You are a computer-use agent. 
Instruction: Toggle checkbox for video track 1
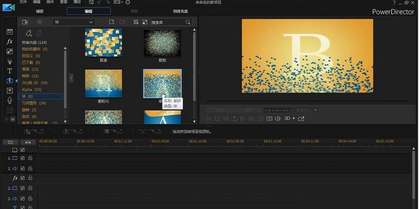(22, 159)
